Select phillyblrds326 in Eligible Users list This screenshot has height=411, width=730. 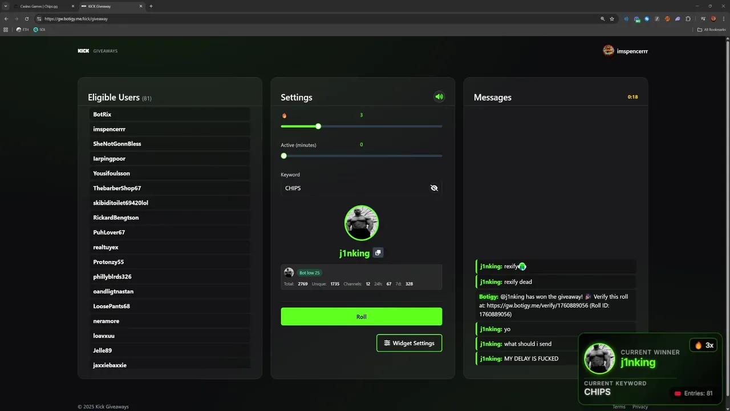pos(169,277)
